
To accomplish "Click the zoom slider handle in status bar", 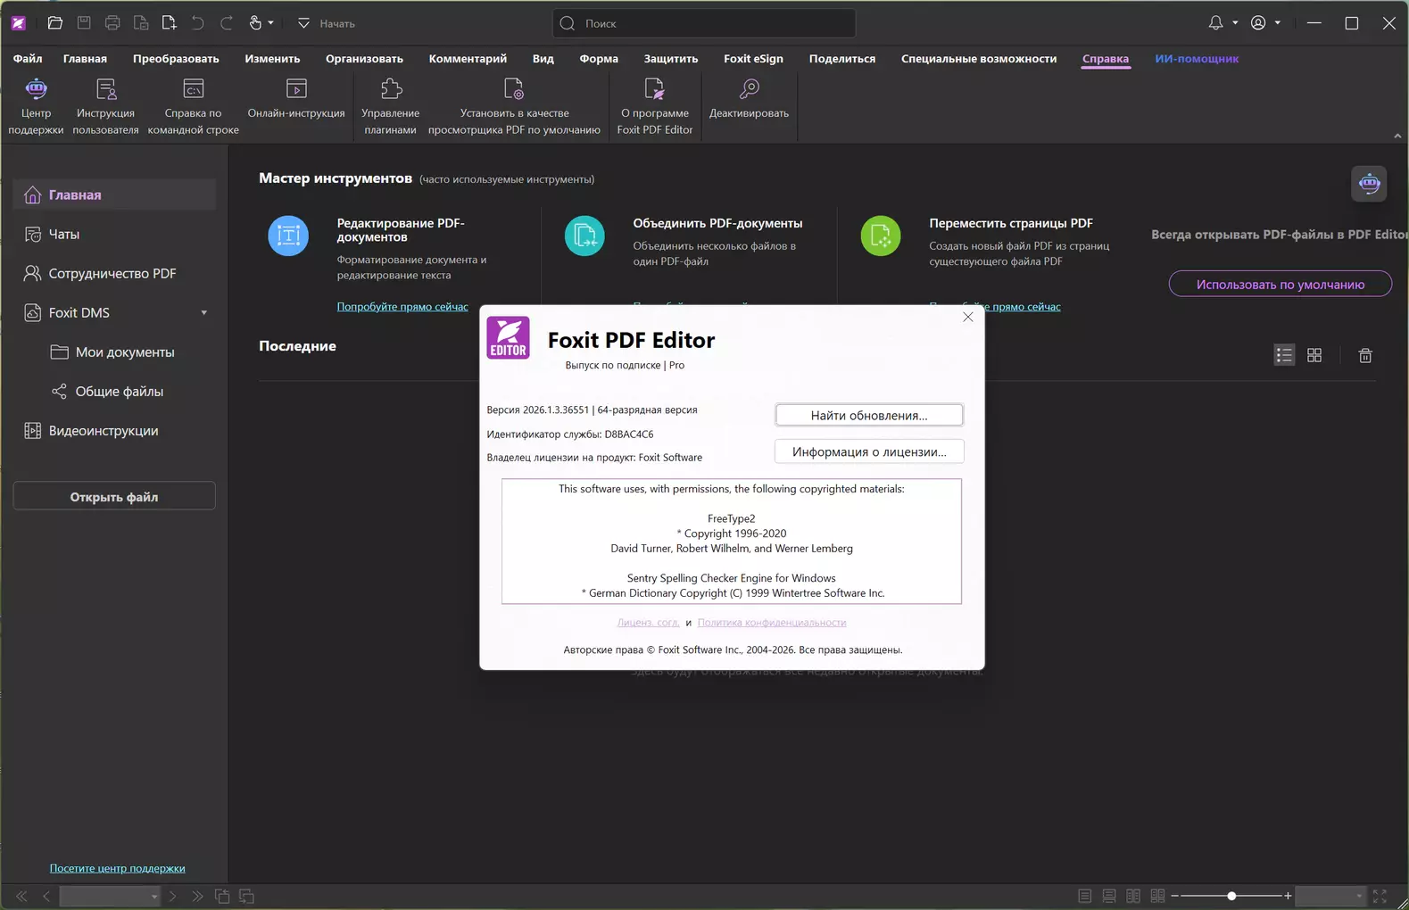I will pos(1231,896).
